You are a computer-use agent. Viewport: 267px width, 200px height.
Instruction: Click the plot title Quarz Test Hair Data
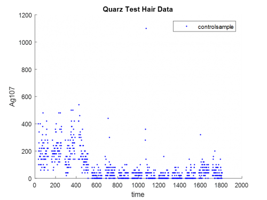tap(138, 9)
